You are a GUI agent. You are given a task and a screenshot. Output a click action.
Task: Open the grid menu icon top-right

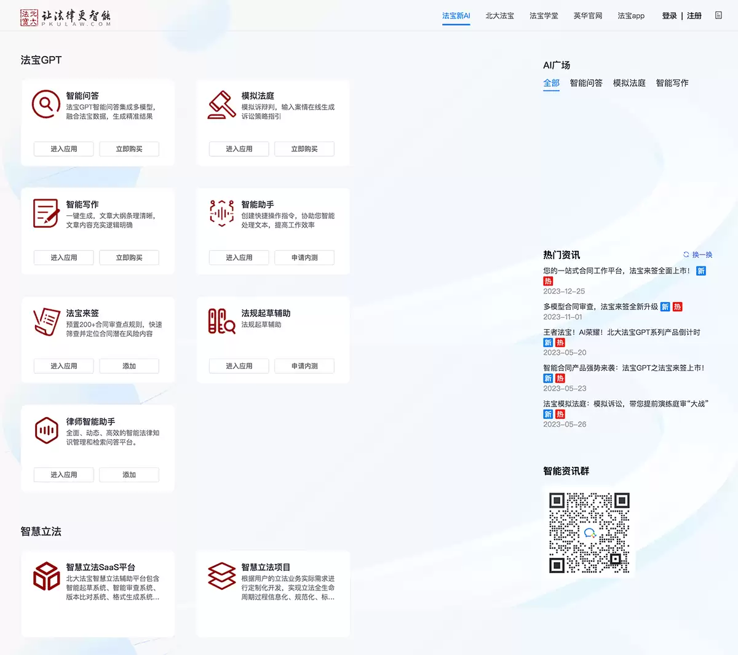point(718,15)
